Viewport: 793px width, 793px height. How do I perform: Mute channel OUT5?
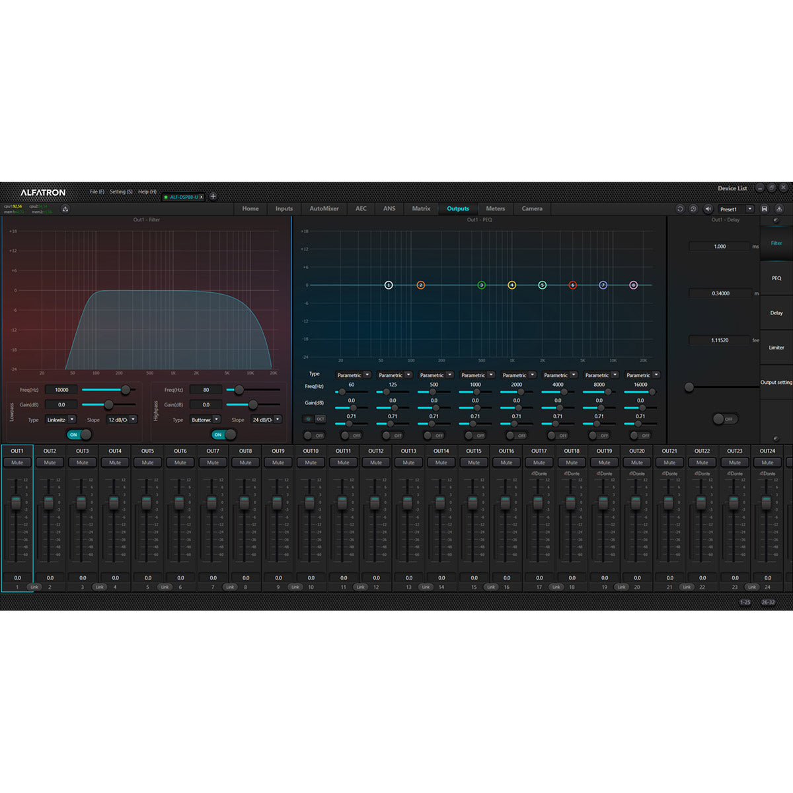click(x=147, y=462)
